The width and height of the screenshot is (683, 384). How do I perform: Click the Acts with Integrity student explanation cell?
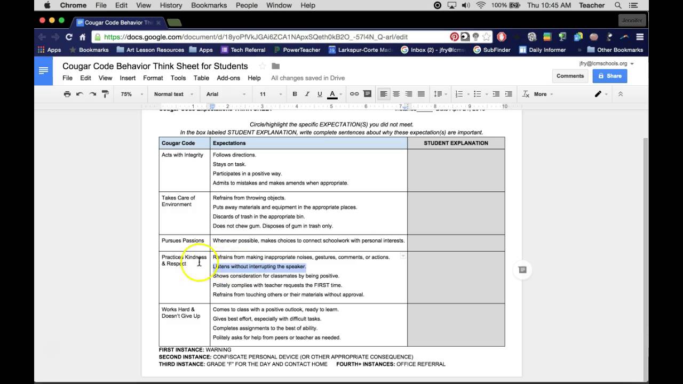coord(456,170)
